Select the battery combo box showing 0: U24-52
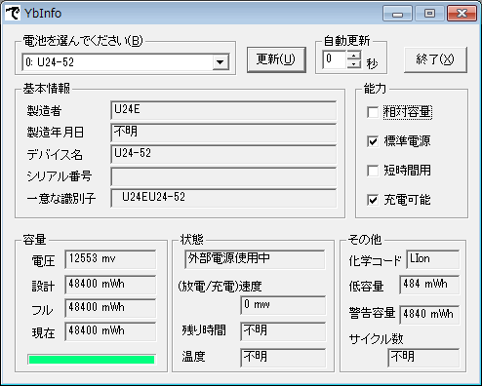The height and width of the screenshot is (386, 482). [x=126, y=62]
